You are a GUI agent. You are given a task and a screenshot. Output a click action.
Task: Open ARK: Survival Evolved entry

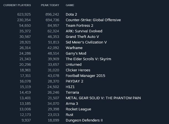[x=84, y=31]
